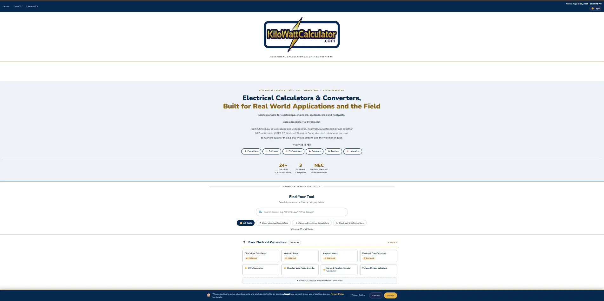604x301 pixels.
Task: Open the Watts to Amps tool card
Action: tap(300, 256)
